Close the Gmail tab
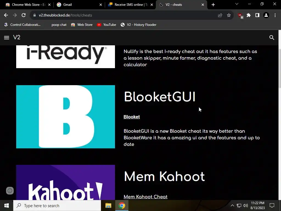281x211 pixels. tap(100, 5)
